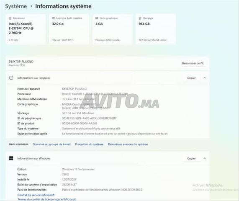
Task: Select the Processeur card showing Intel Xeon E-2176M
Action: click(26, 29)
